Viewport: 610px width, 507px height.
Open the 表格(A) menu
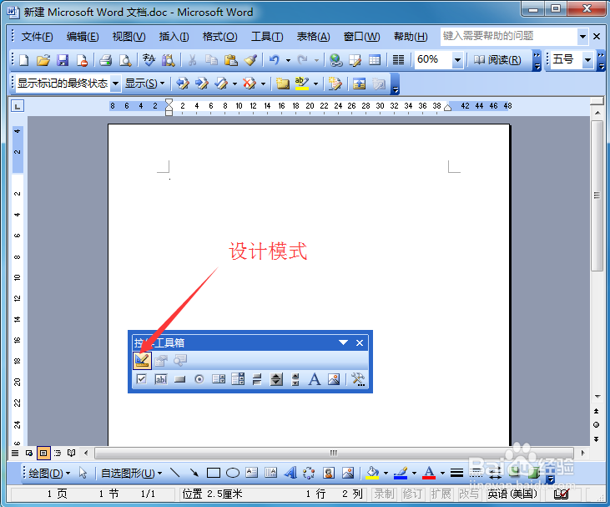tap(313, 37)
